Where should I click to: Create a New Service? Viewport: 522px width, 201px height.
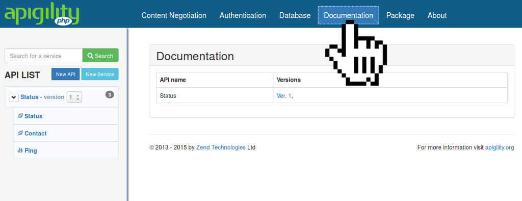click(100, 74)
